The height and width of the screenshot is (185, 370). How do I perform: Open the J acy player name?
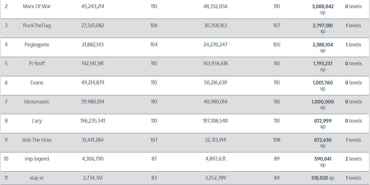click(x=37, y=121)
